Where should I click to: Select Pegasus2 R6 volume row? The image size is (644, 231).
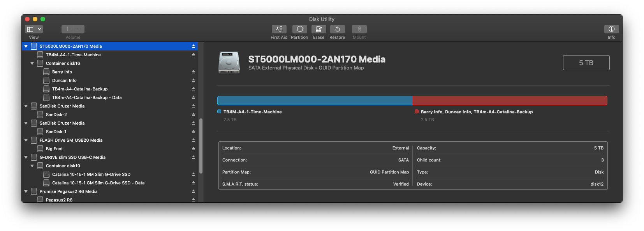pyautogui.click(x=110, y=200)
